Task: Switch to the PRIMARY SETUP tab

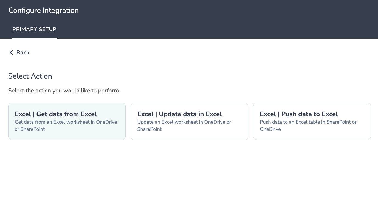Action: pos(35,29)
